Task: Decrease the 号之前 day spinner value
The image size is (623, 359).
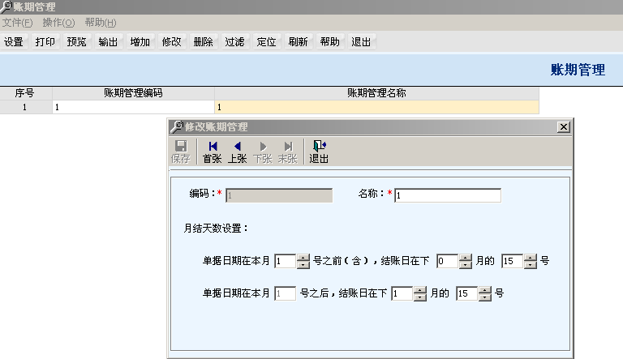Action: [x=303, y=265]
